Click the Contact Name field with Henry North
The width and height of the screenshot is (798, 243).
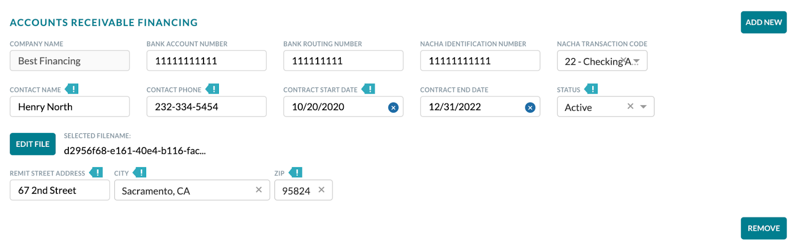(x=70, y=107)
